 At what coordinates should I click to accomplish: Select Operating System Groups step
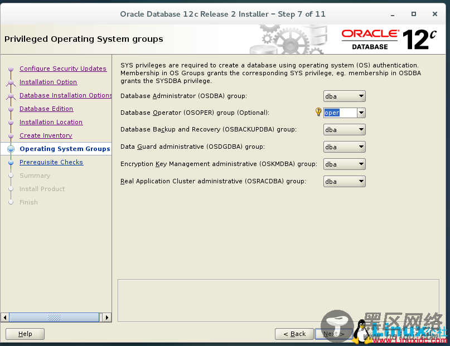(x=65, y=149)
